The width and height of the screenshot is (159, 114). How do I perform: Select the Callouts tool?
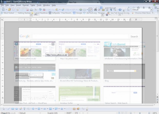point(28,109)
